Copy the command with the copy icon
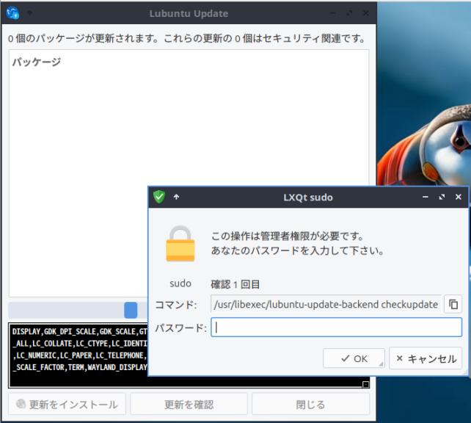The width and height of the screenshot is (471, 423). [453, 304]
